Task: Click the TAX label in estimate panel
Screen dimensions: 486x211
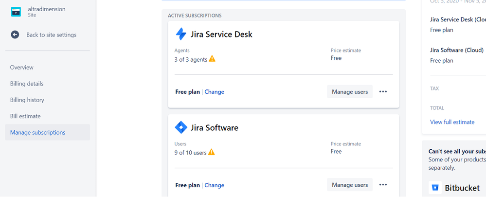Action: 434,88
